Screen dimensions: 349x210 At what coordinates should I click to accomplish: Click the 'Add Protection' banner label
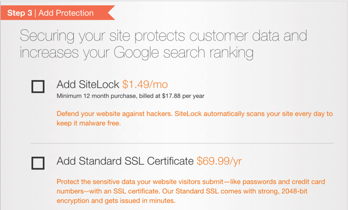(66, 13)
